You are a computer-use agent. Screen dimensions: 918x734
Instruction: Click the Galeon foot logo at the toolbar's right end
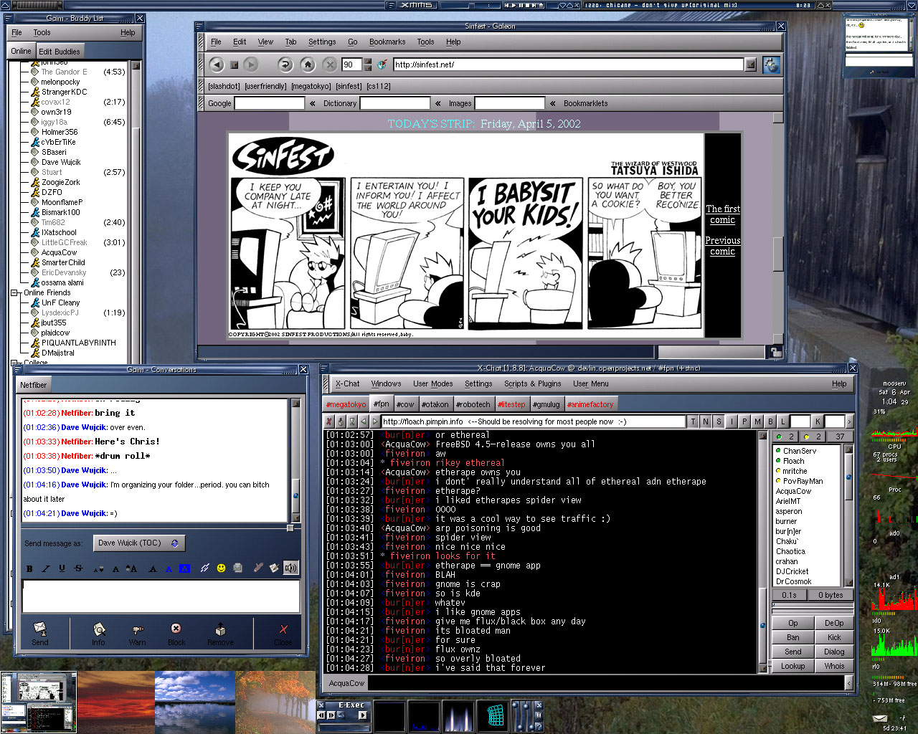click(771, 65)
